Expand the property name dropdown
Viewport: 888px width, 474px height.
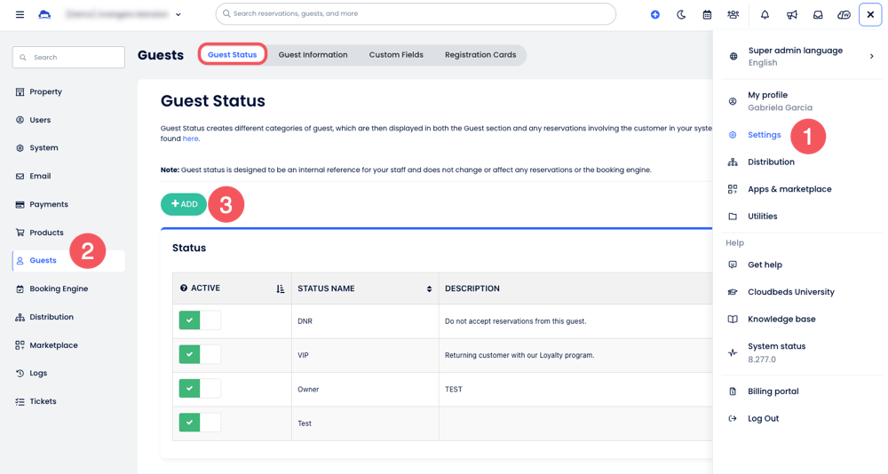click(178, 14)
